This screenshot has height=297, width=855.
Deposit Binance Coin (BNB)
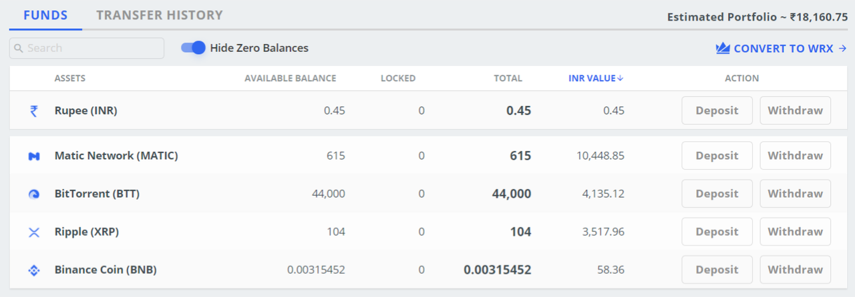pyautogui.click(x=717, y=270)
